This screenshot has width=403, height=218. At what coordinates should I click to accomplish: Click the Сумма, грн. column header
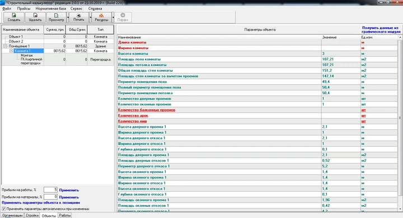click(x=55, y=30)
